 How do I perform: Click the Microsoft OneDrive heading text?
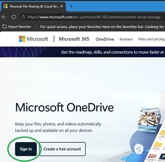pyautogui.click(x=64, y=108)
